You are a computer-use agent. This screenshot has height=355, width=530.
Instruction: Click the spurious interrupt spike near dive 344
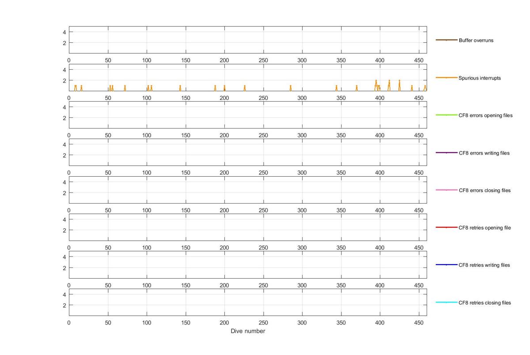337,88
